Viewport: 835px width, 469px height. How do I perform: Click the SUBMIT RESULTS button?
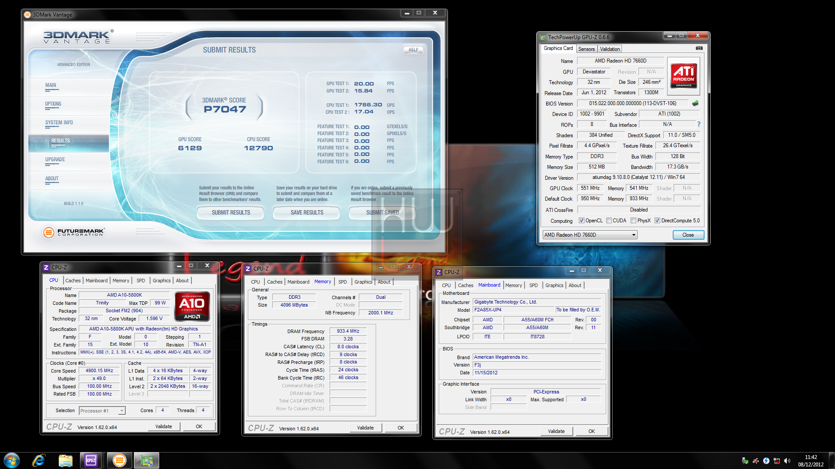point(231,213)
